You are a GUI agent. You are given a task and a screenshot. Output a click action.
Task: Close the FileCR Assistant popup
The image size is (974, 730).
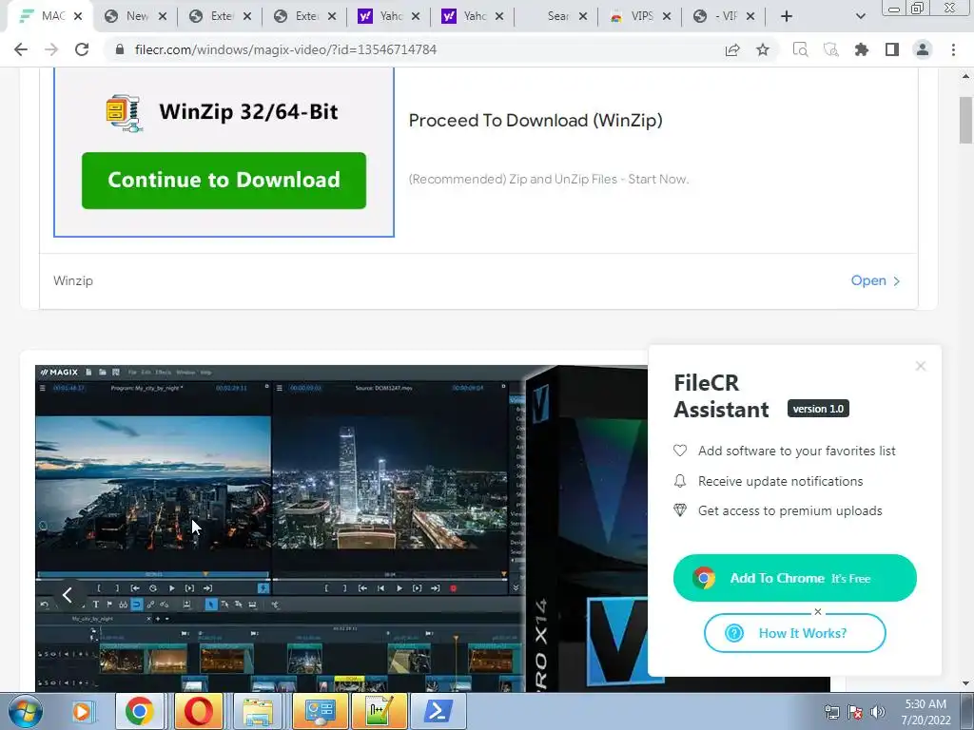pyautogui.click(x=921, y=366)
